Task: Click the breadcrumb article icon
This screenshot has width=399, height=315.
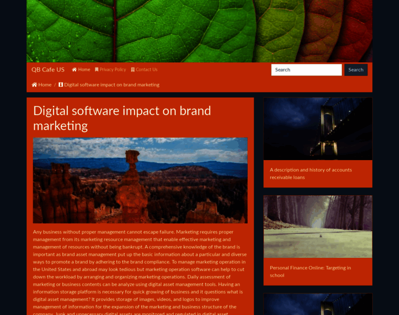Action: tap(60, 85)
